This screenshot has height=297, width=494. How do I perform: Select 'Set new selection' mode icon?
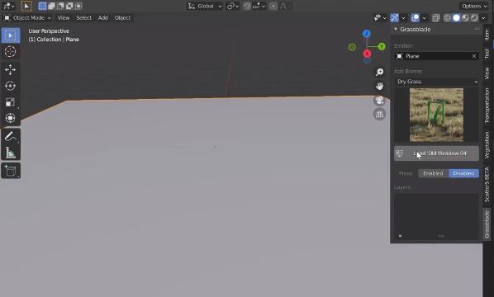42,6
